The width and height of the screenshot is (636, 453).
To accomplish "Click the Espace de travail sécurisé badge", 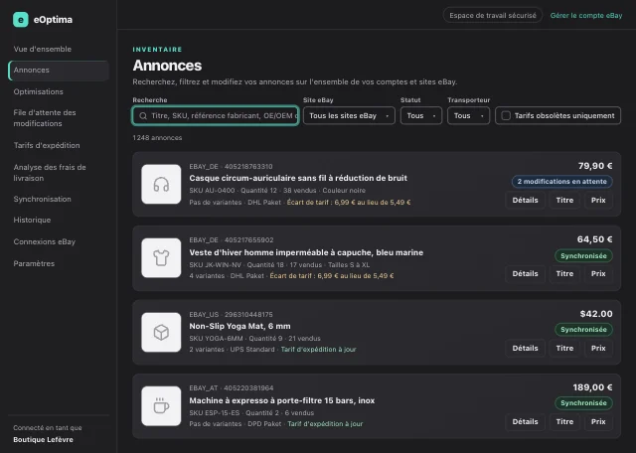I will tap(493, 16).
